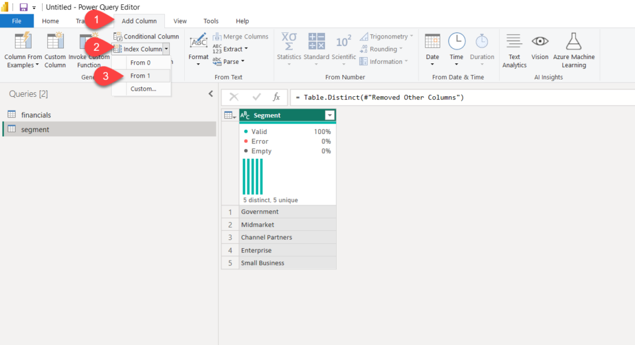This screenshot has height=345, width=635.
Task: Launch Azure Machine Learning
Action: point(574,50)
